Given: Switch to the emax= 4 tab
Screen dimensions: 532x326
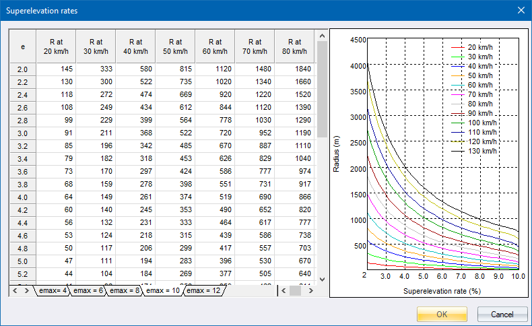Looking at the screenshot, I should tap(52, 291).
